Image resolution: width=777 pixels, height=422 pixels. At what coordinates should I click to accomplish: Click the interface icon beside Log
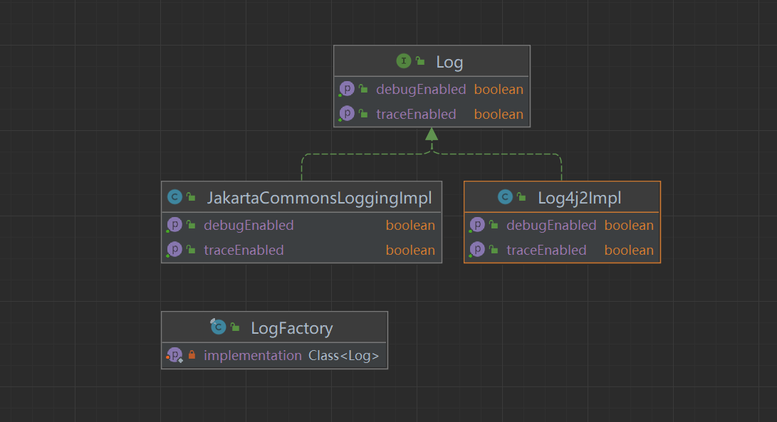point(404,62)
